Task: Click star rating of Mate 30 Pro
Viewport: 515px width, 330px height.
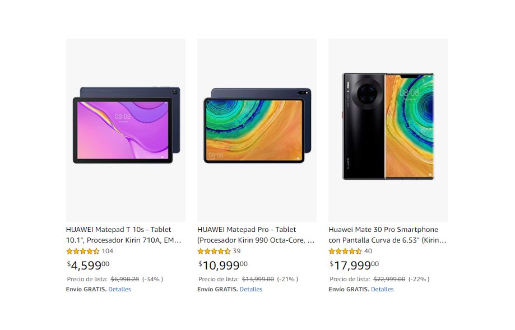Action: pyautogui.click(x=345, y=252)
